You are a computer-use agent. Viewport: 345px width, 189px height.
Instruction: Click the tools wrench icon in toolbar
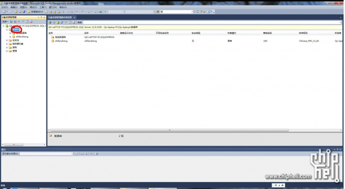tap(205, 11)
